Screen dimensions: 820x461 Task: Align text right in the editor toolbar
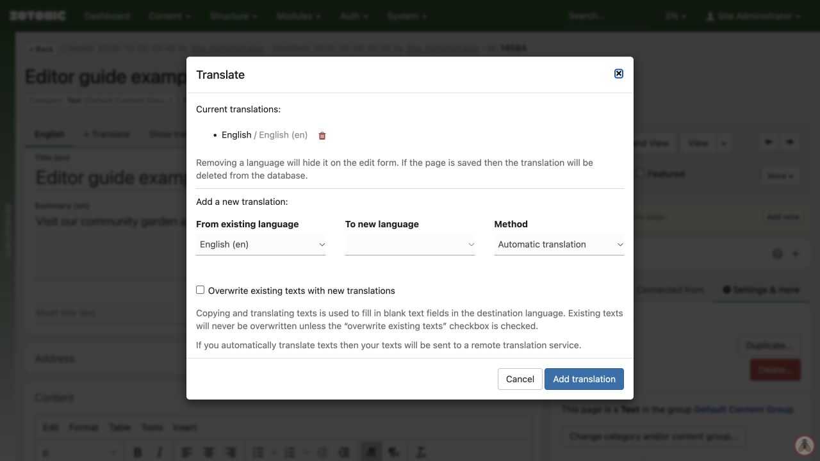[231, 453]
